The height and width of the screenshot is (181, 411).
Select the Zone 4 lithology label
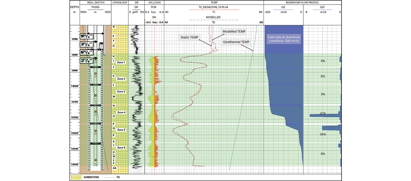121,112
